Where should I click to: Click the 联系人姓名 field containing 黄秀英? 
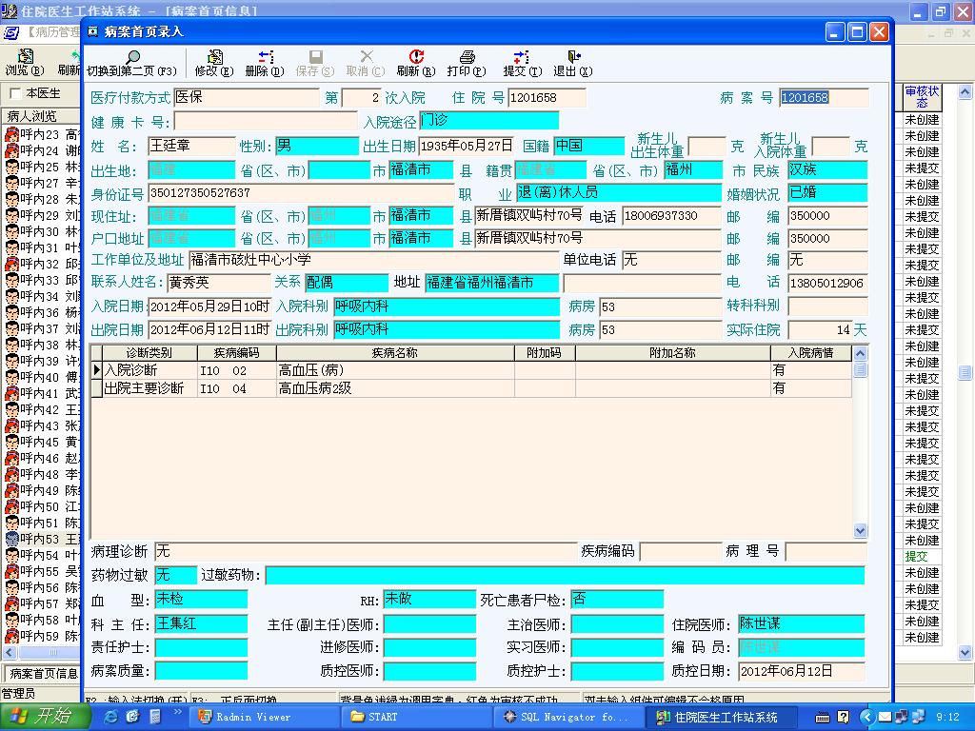(219, 283)
